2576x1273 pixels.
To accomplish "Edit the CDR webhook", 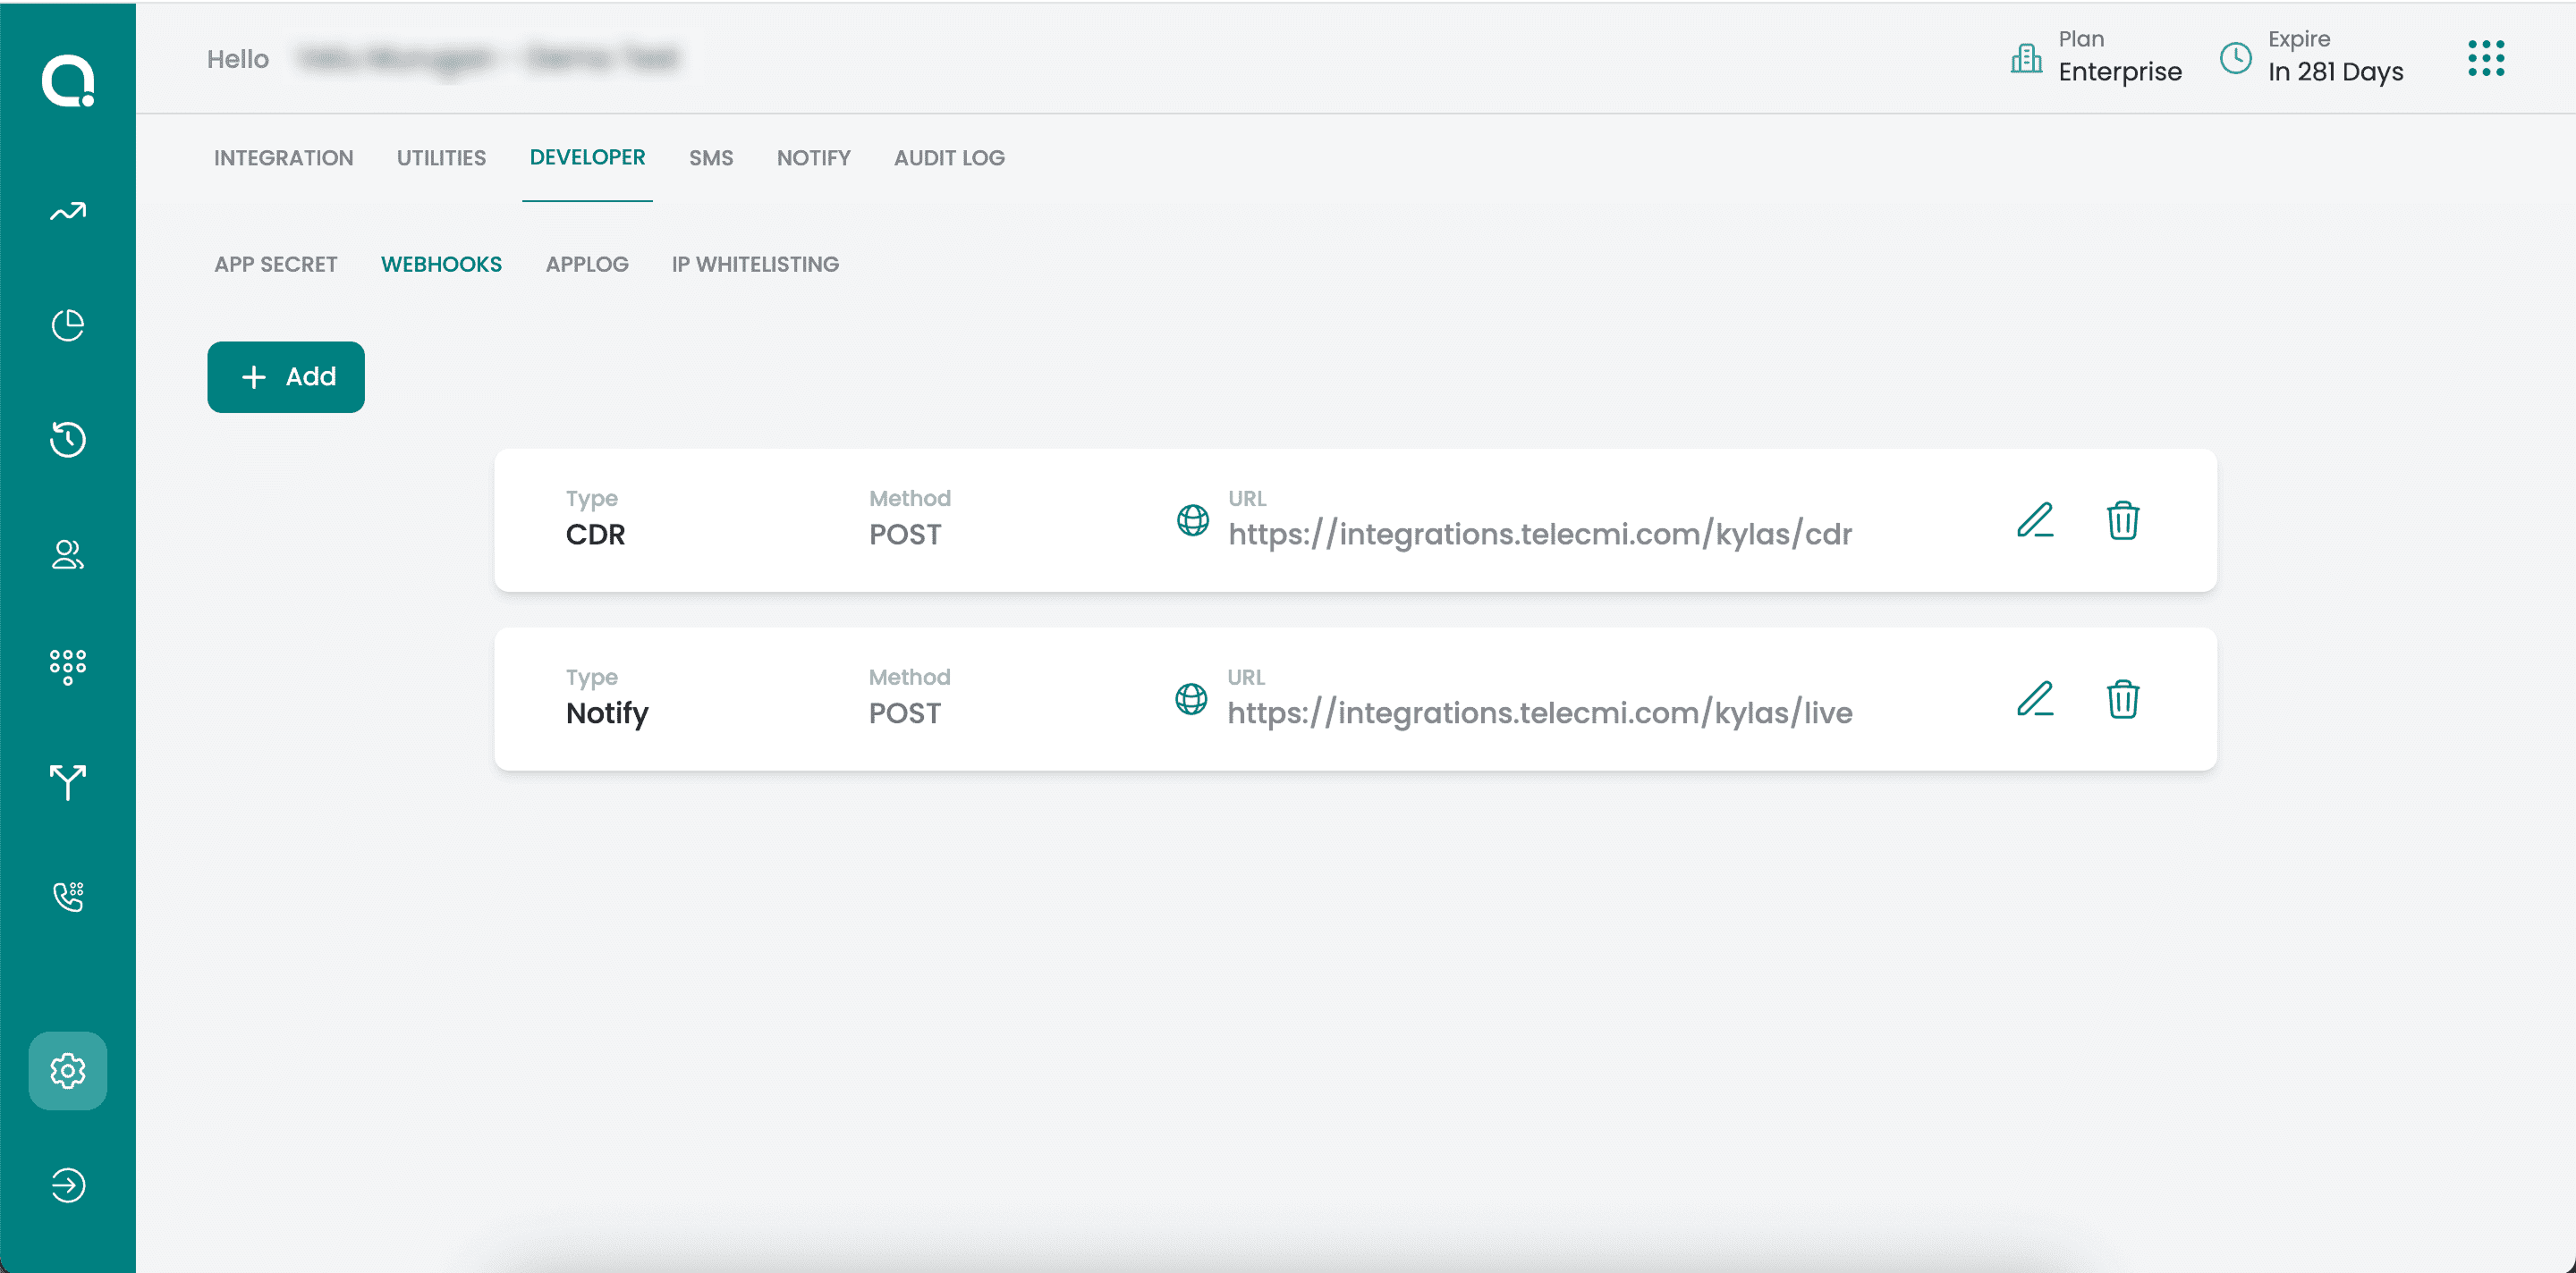I will pos(2035,520).
